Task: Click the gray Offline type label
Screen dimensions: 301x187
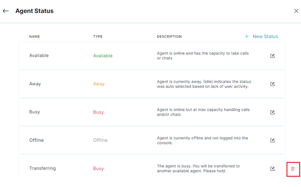Action: pyautogui.click(x=100, y=140)
